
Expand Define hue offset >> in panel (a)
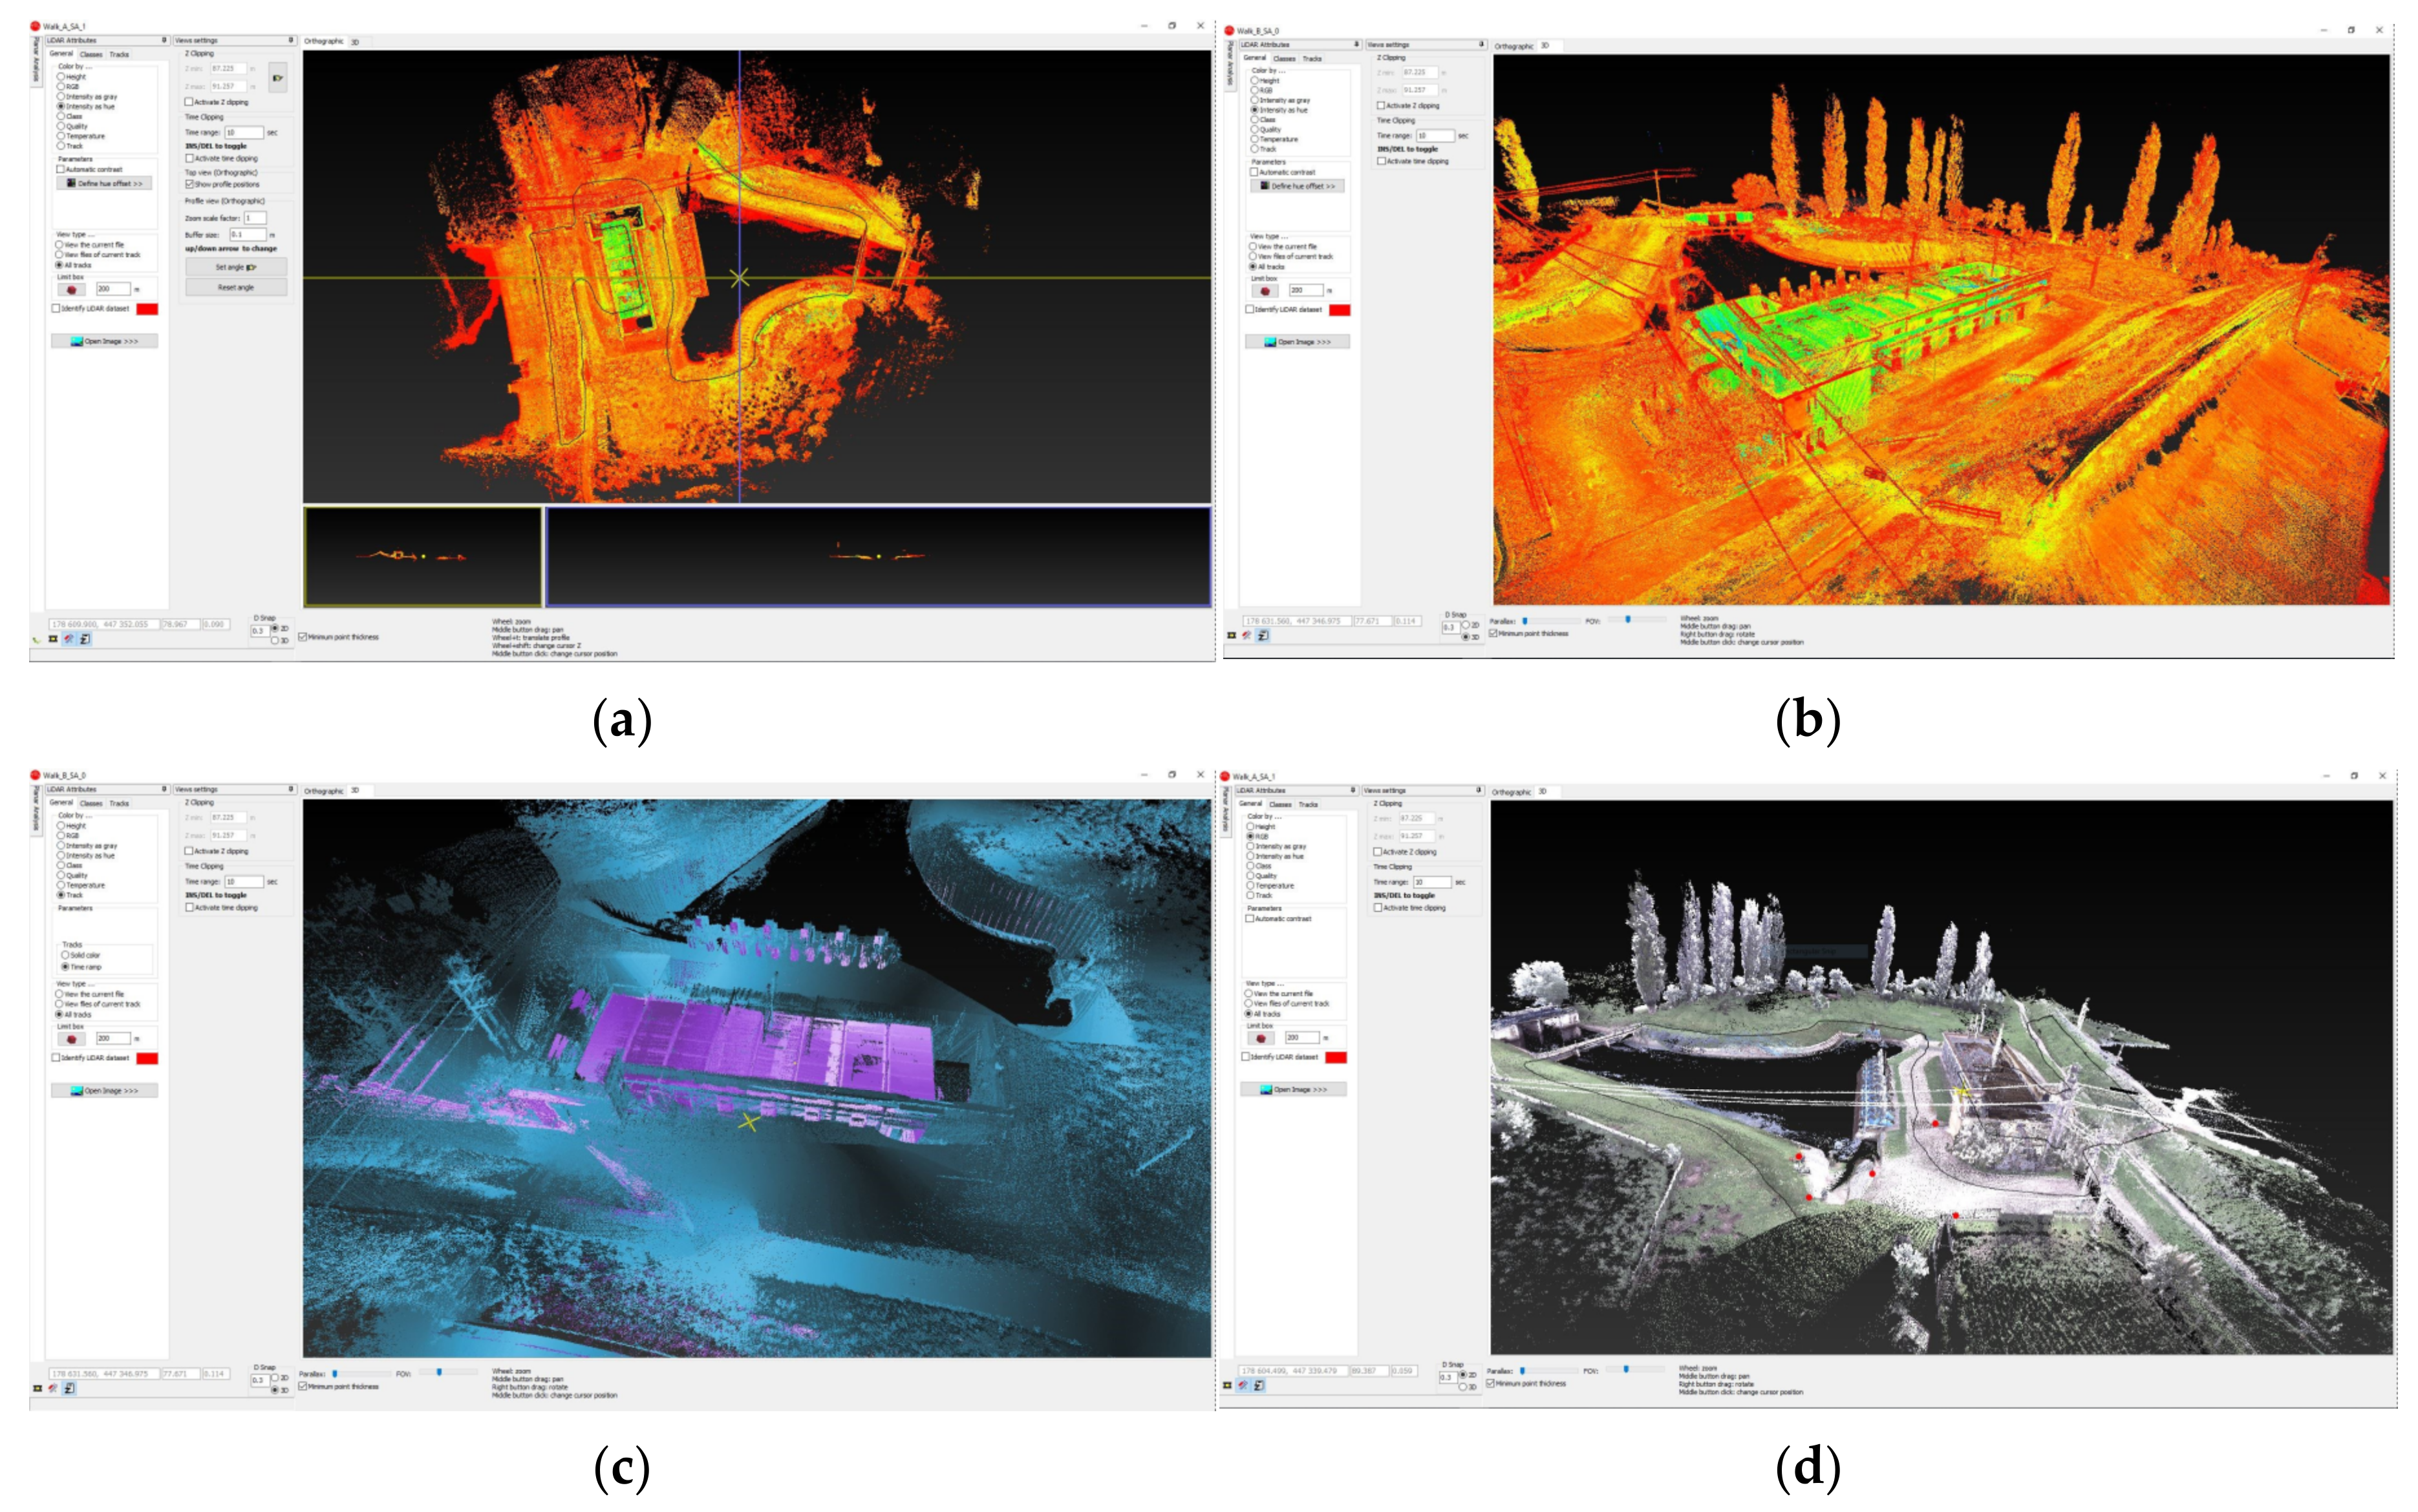[x=105, y=184]
